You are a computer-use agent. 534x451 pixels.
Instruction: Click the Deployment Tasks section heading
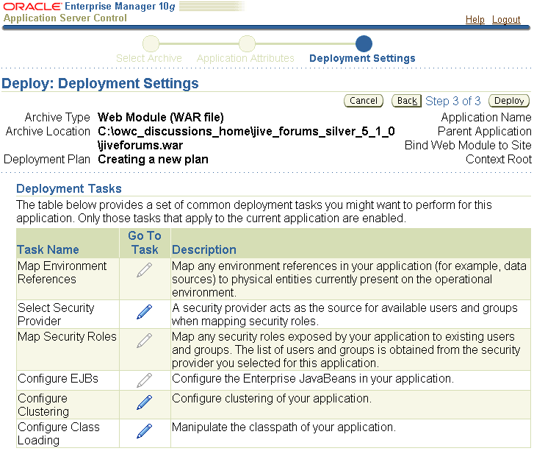(69, 188)
